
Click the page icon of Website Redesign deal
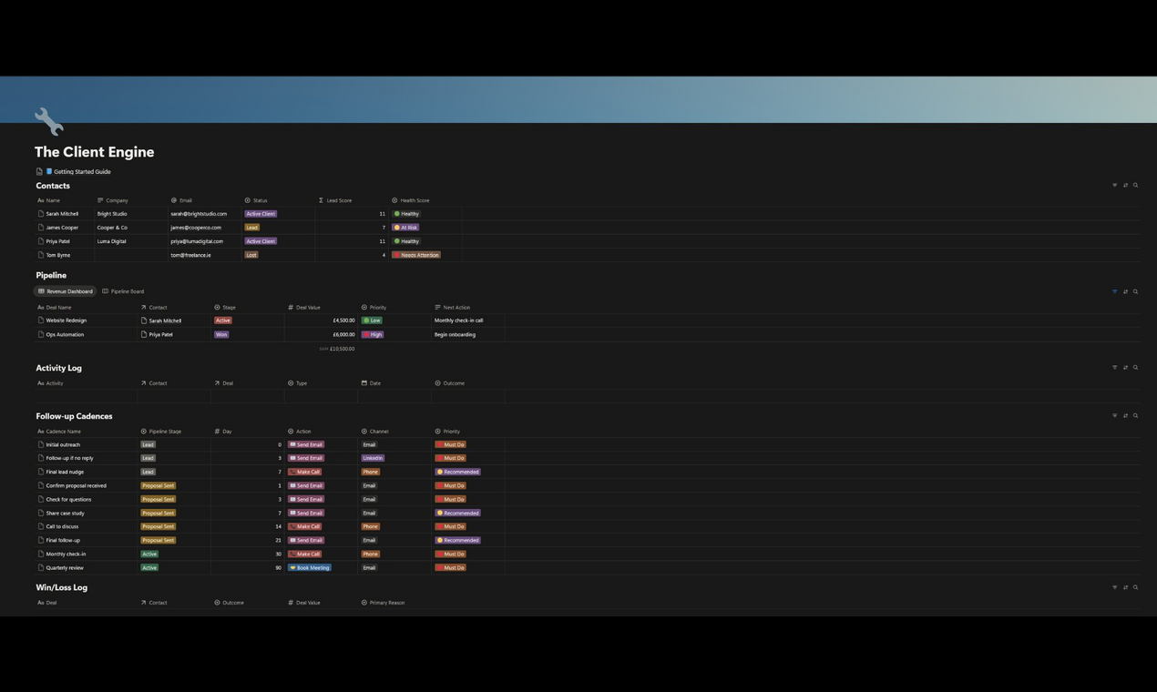(40, 321)
